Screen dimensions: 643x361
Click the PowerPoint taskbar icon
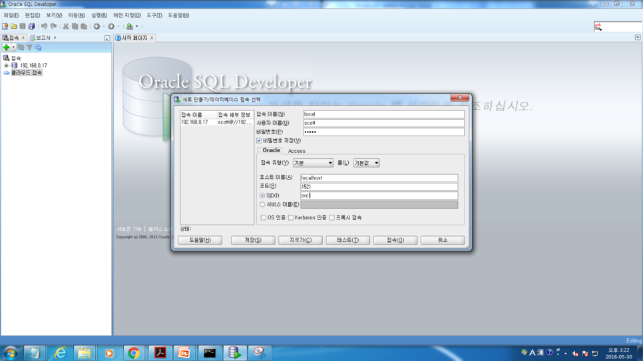point(184,353)
